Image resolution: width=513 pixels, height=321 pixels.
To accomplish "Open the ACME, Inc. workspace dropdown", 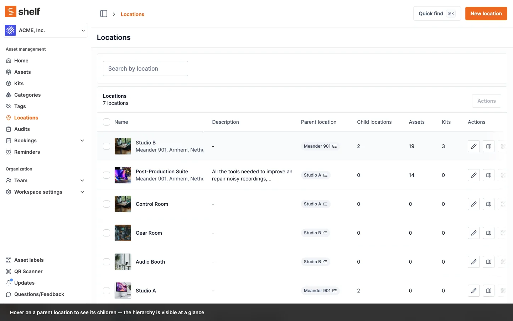I will [x=45, y=30].
